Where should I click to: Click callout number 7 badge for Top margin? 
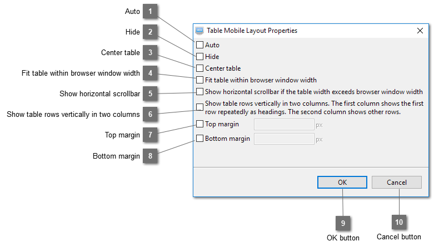coord(150,135)
